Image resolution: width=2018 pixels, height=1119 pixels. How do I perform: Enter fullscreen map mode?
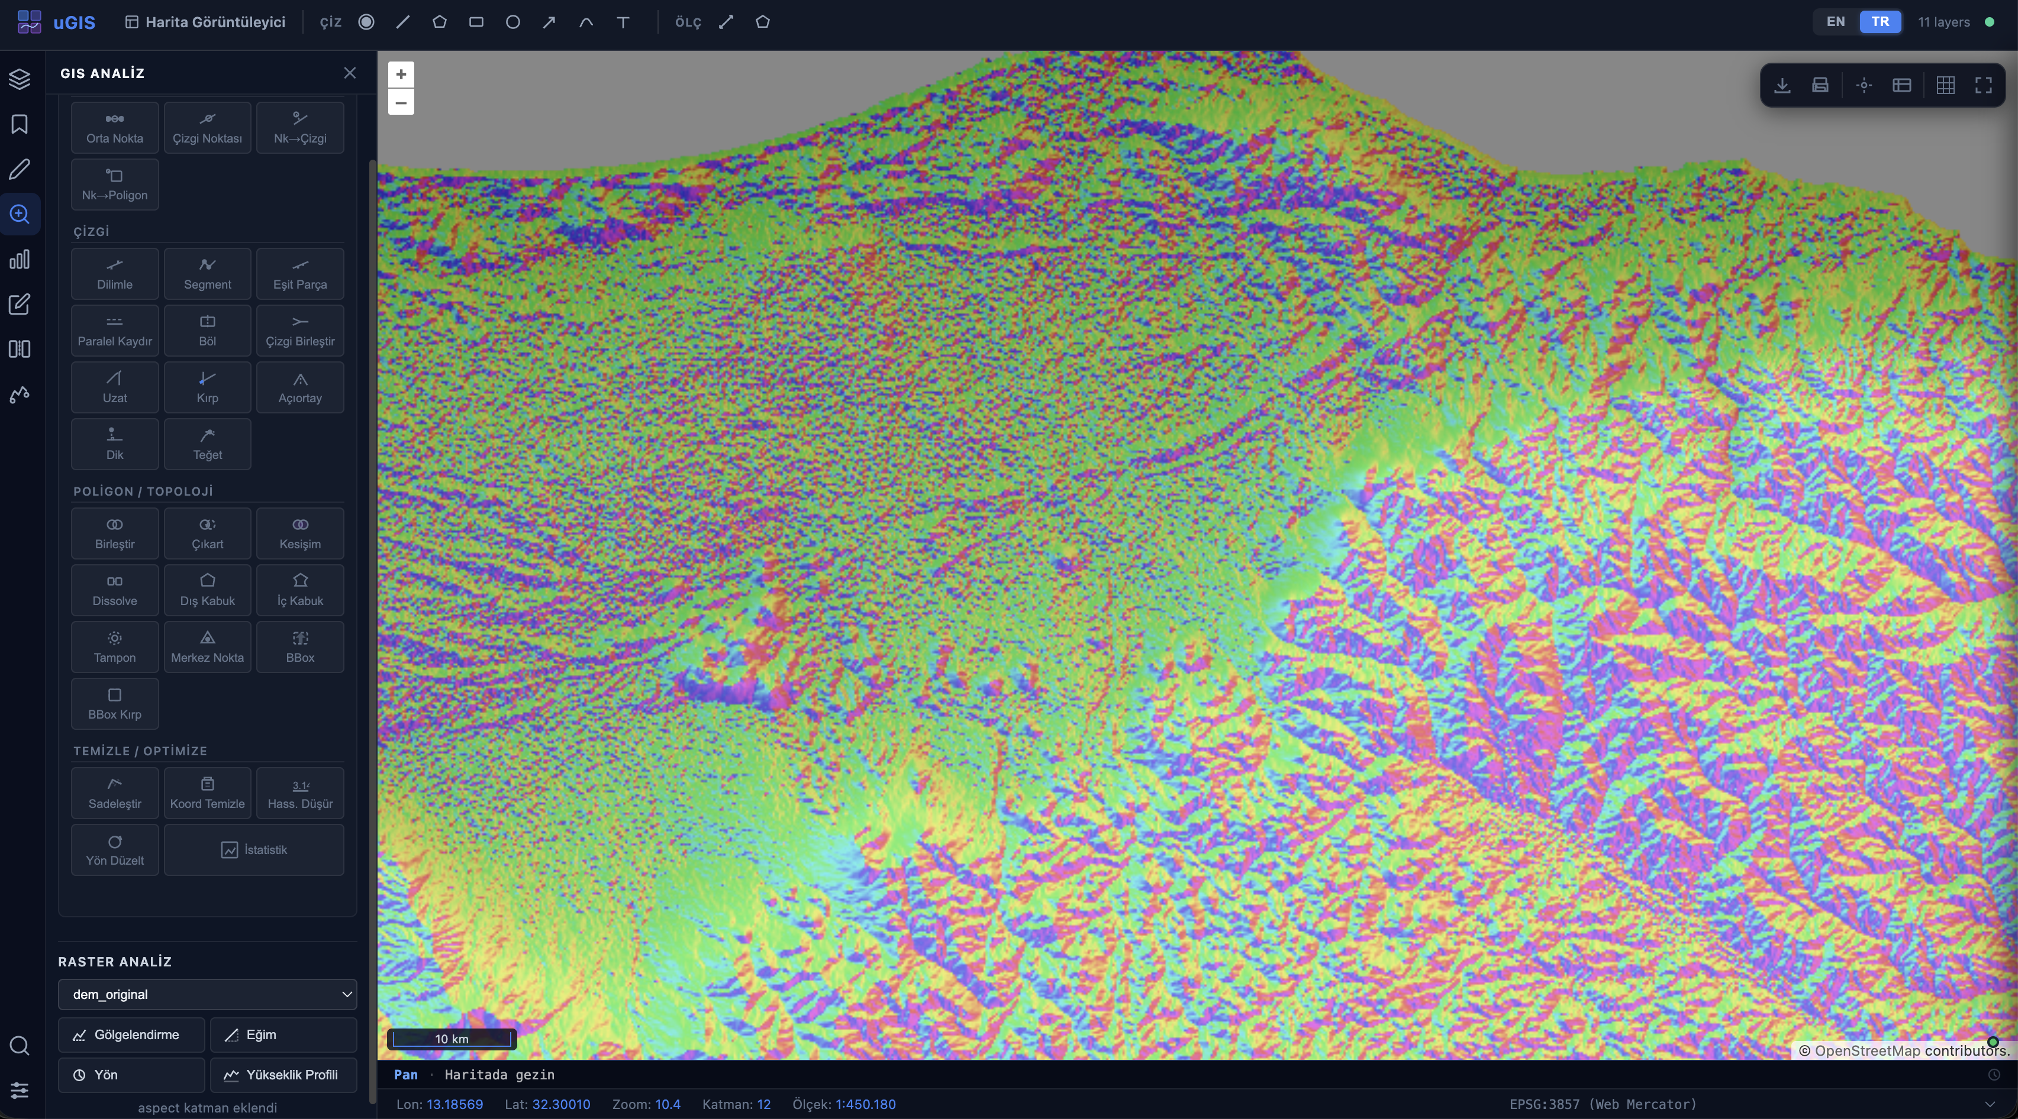coord(1982,85)
